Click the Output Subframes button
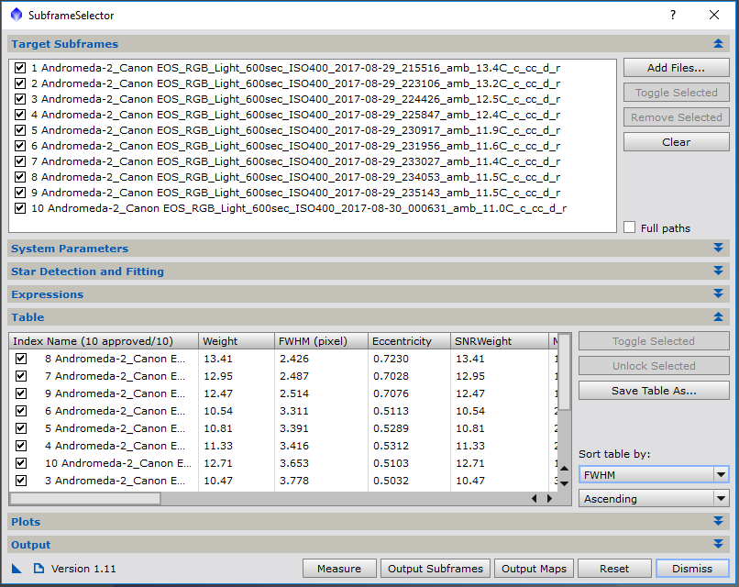 tap(435, 569)
